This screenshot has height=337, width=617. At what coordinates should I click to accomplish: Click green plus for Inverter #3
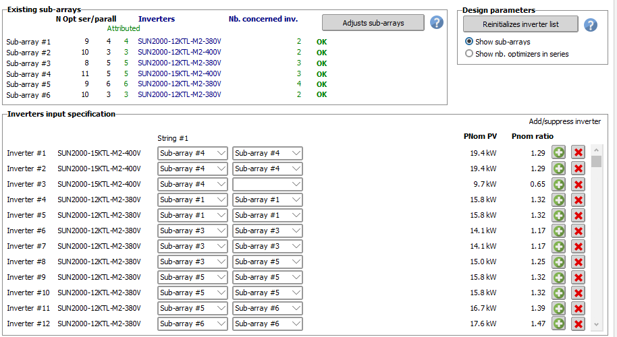(558, 184)
